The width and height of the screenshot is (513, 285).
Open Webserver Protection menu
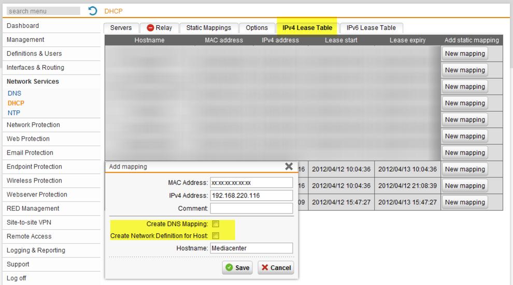tap(37, 194)
